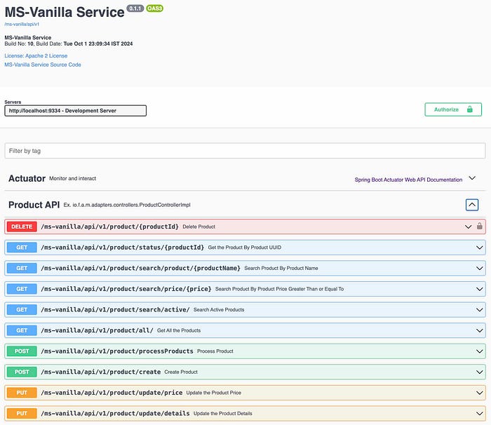Image resolution: width=491 pixels, height=425 pixels.
Task: Click the Actuator section heading
Action: click(27, 178)
